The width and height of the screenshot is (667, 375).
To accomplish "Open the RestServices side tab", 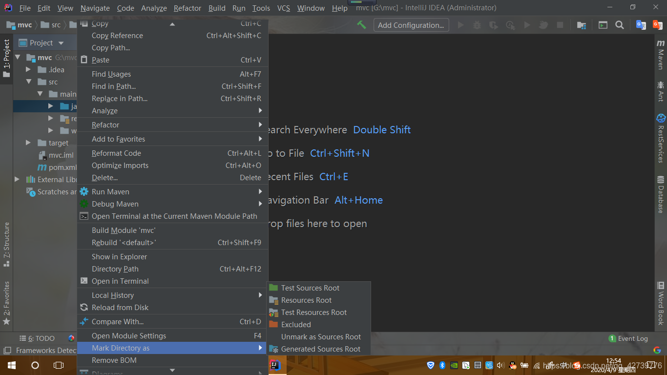I will 661,139.
